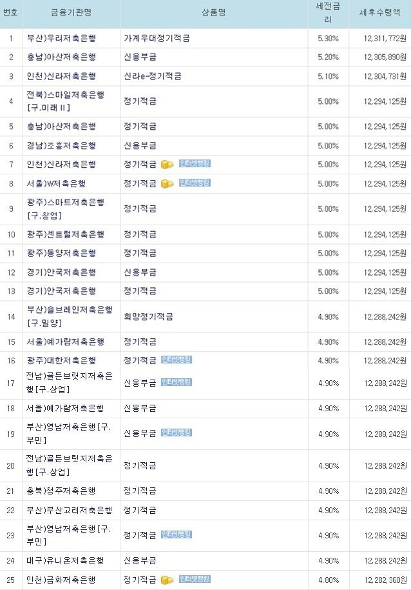Click the 세전금리 column header
The width and height of the screenshot is (411, 590).
tap(328, 13)
